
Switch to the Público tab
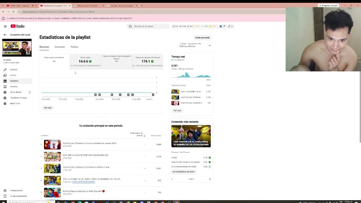(x=74, y=47)
